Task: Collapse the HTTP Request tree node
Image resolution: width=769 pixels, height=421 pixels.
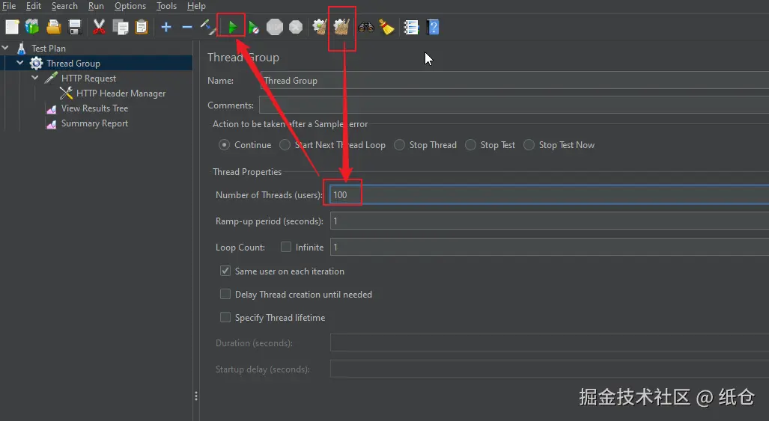Action: 35,78
